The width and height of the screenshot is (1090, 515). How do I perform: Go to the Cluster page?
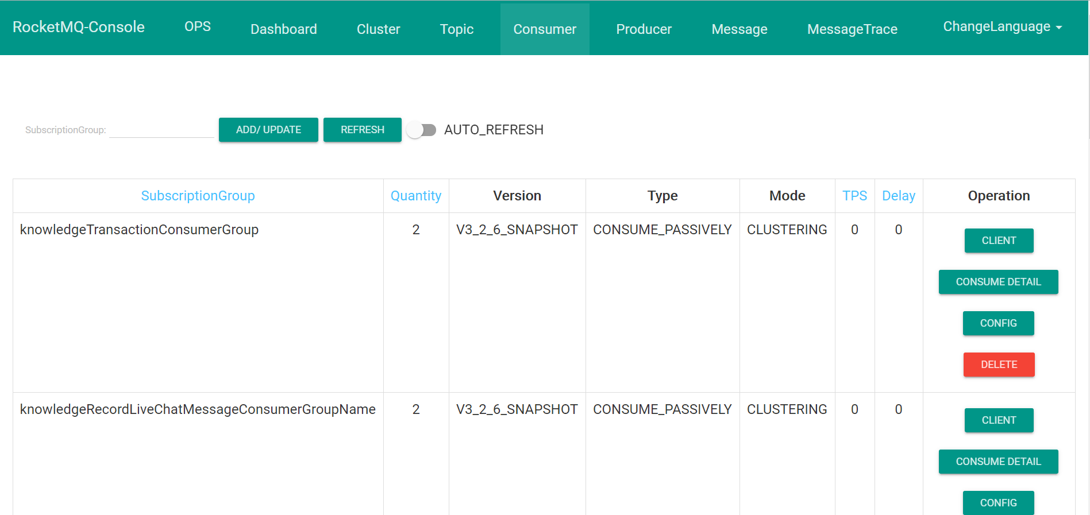click(x=378, y=29)
